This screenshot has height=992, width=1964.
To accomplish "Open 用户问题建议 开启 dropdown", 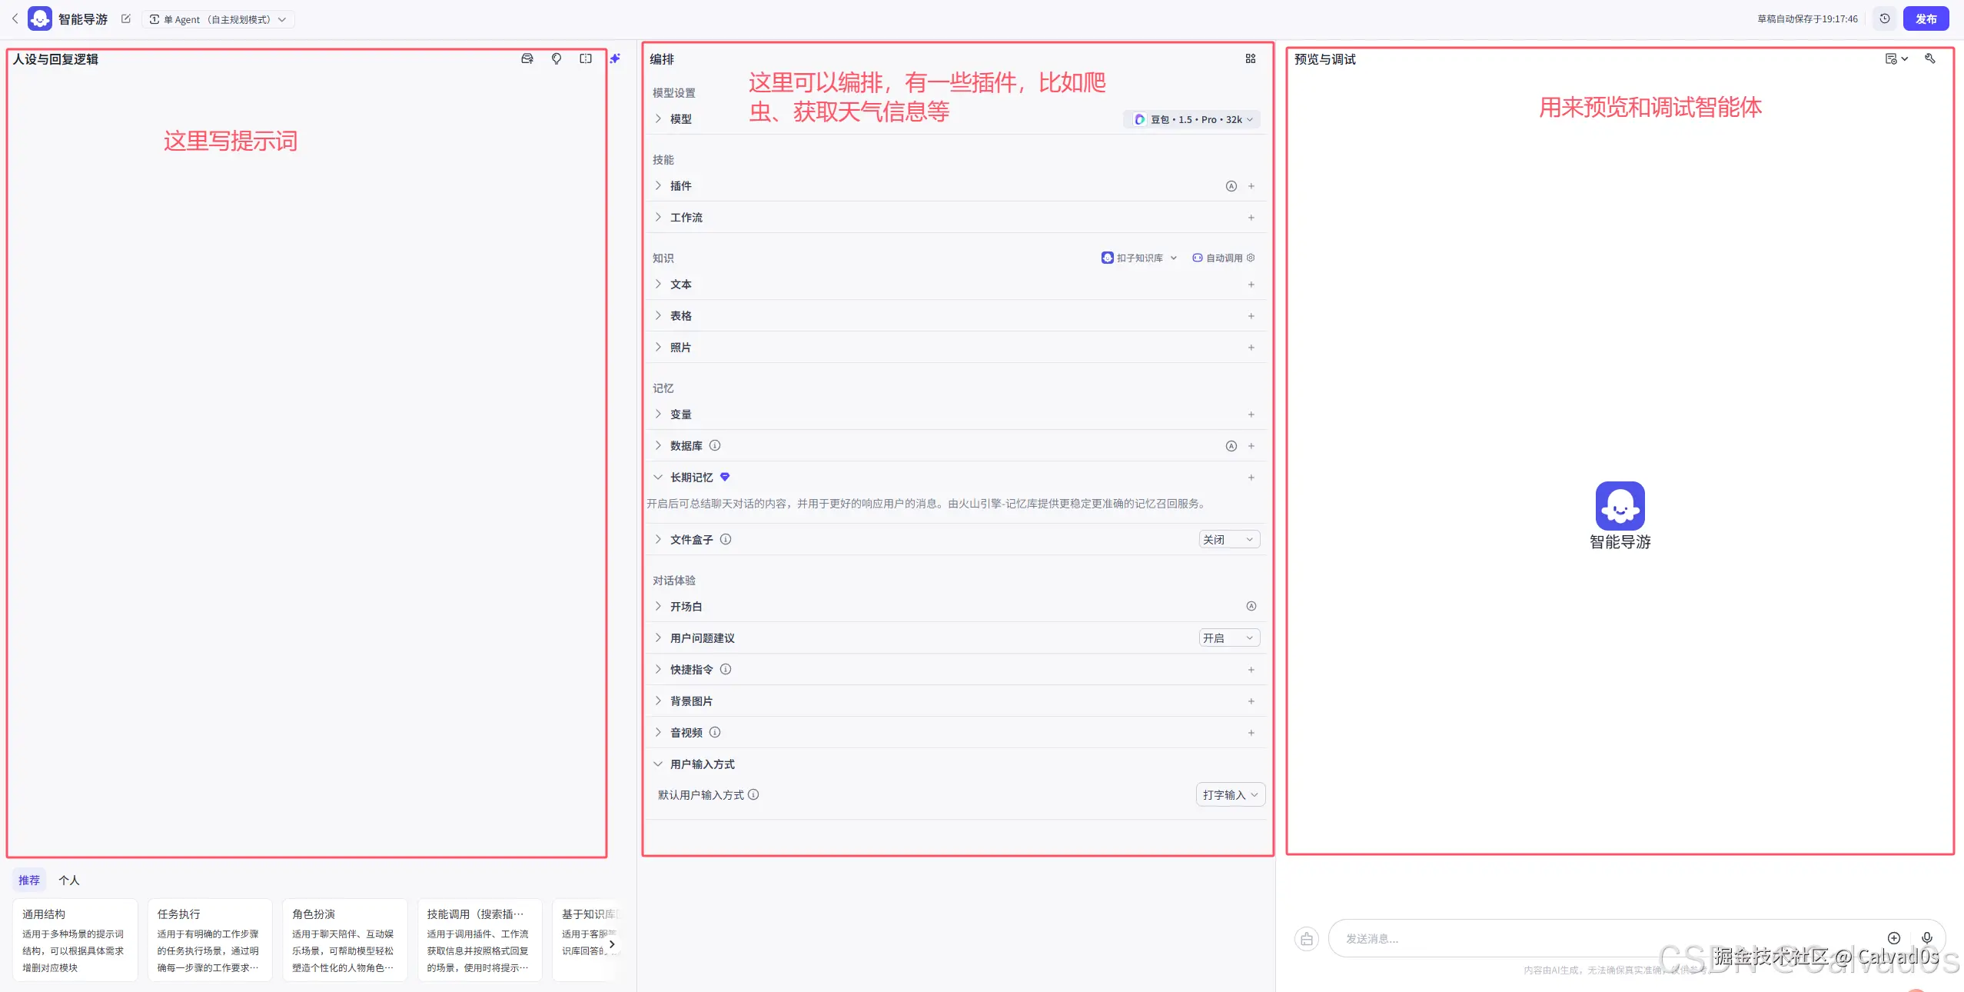I will (1229, 638).
